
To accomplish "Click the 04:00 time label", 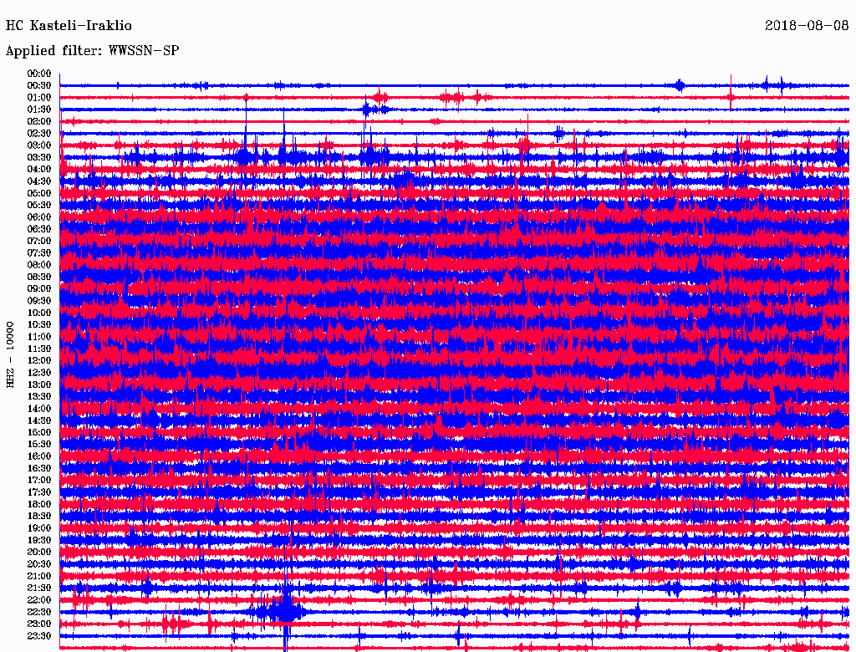I will click(x=39, y=170).
